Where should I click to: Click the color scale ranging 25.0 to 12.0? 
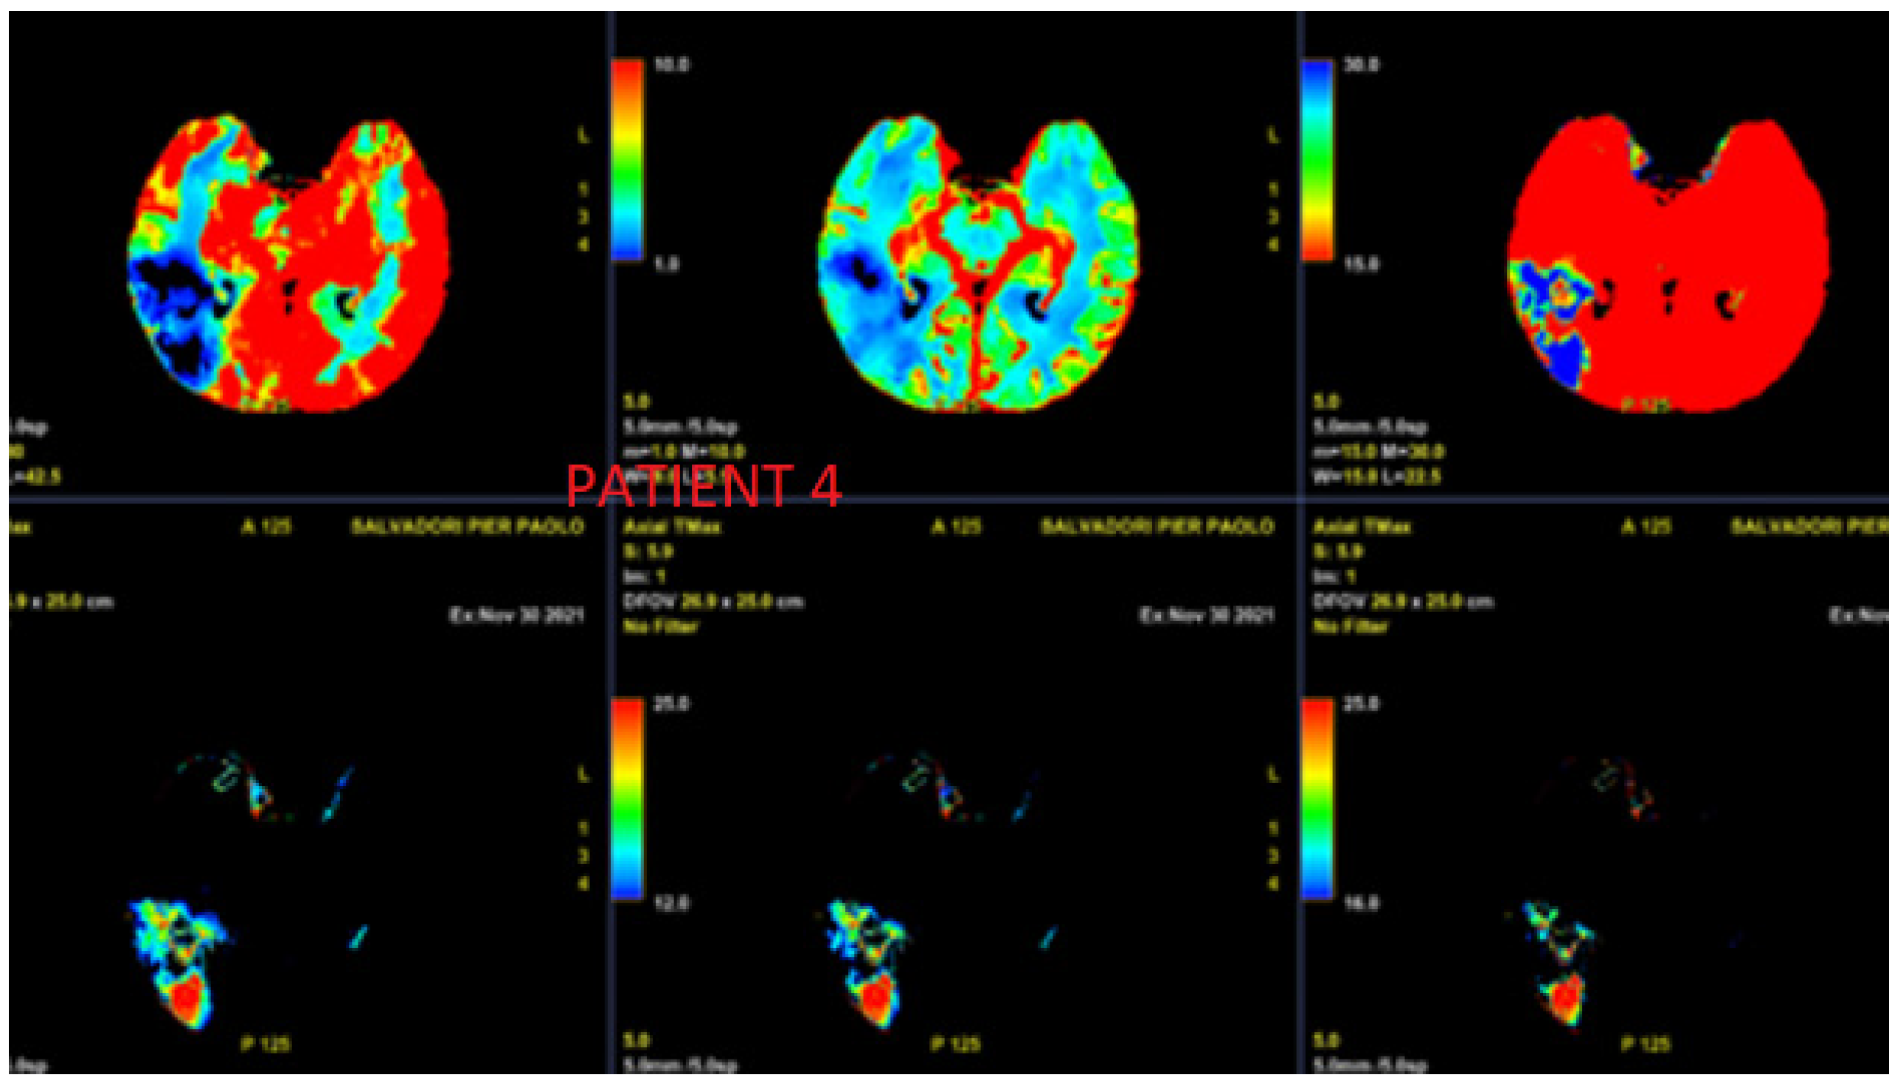627,799
